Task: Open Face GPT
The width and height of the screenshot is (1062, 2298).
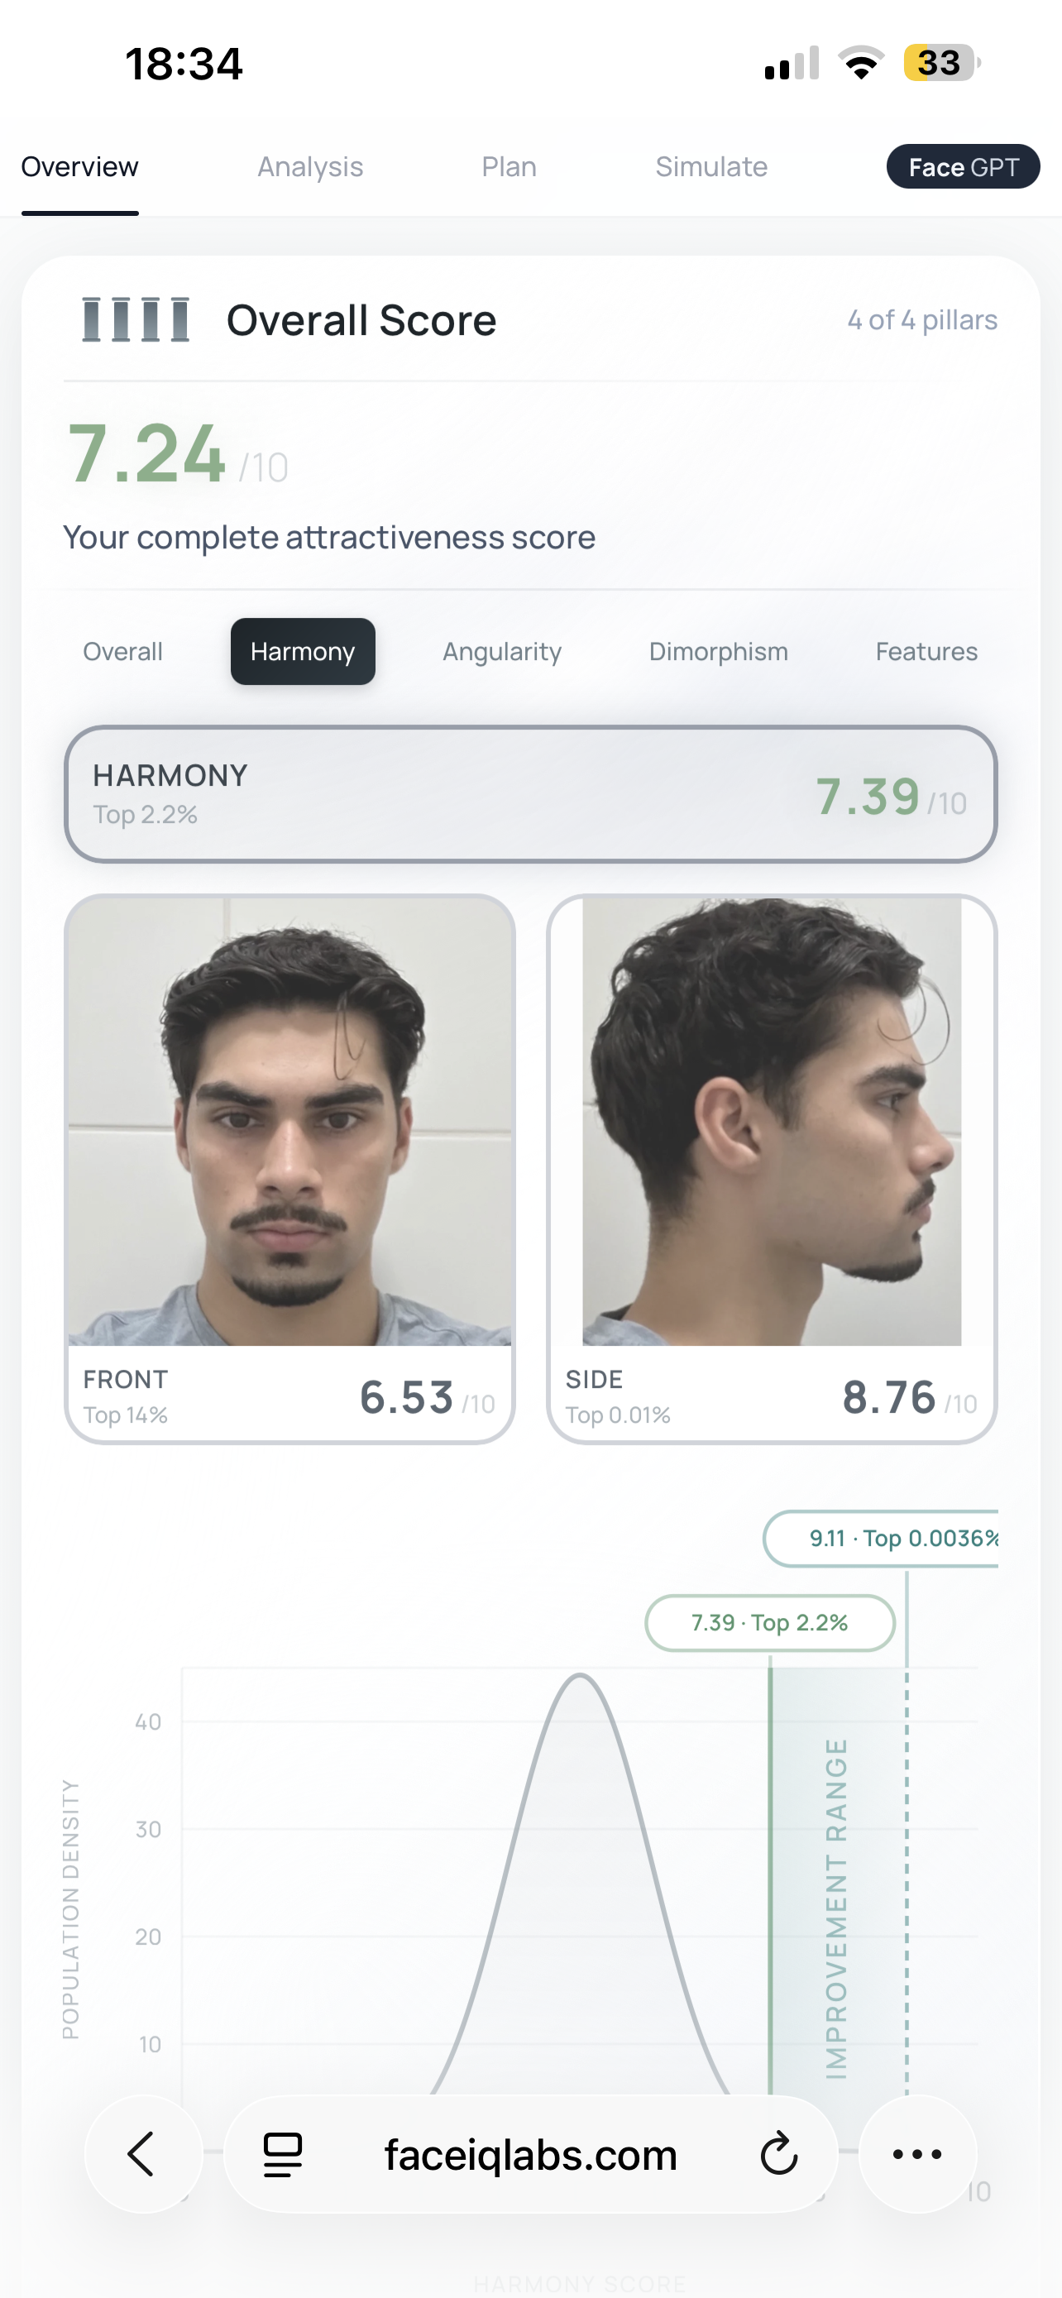Action: [x=963, y=167]
